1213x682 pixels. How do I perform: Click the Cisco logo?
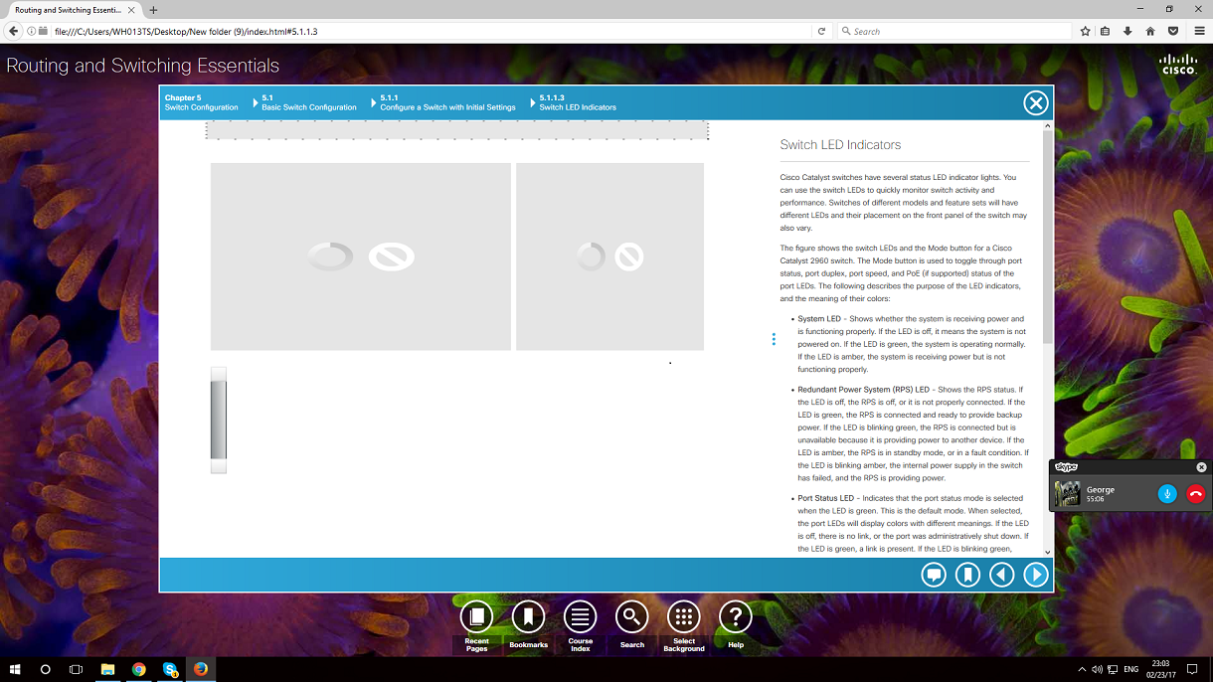pyautogui.click(x=1179, y=66)
